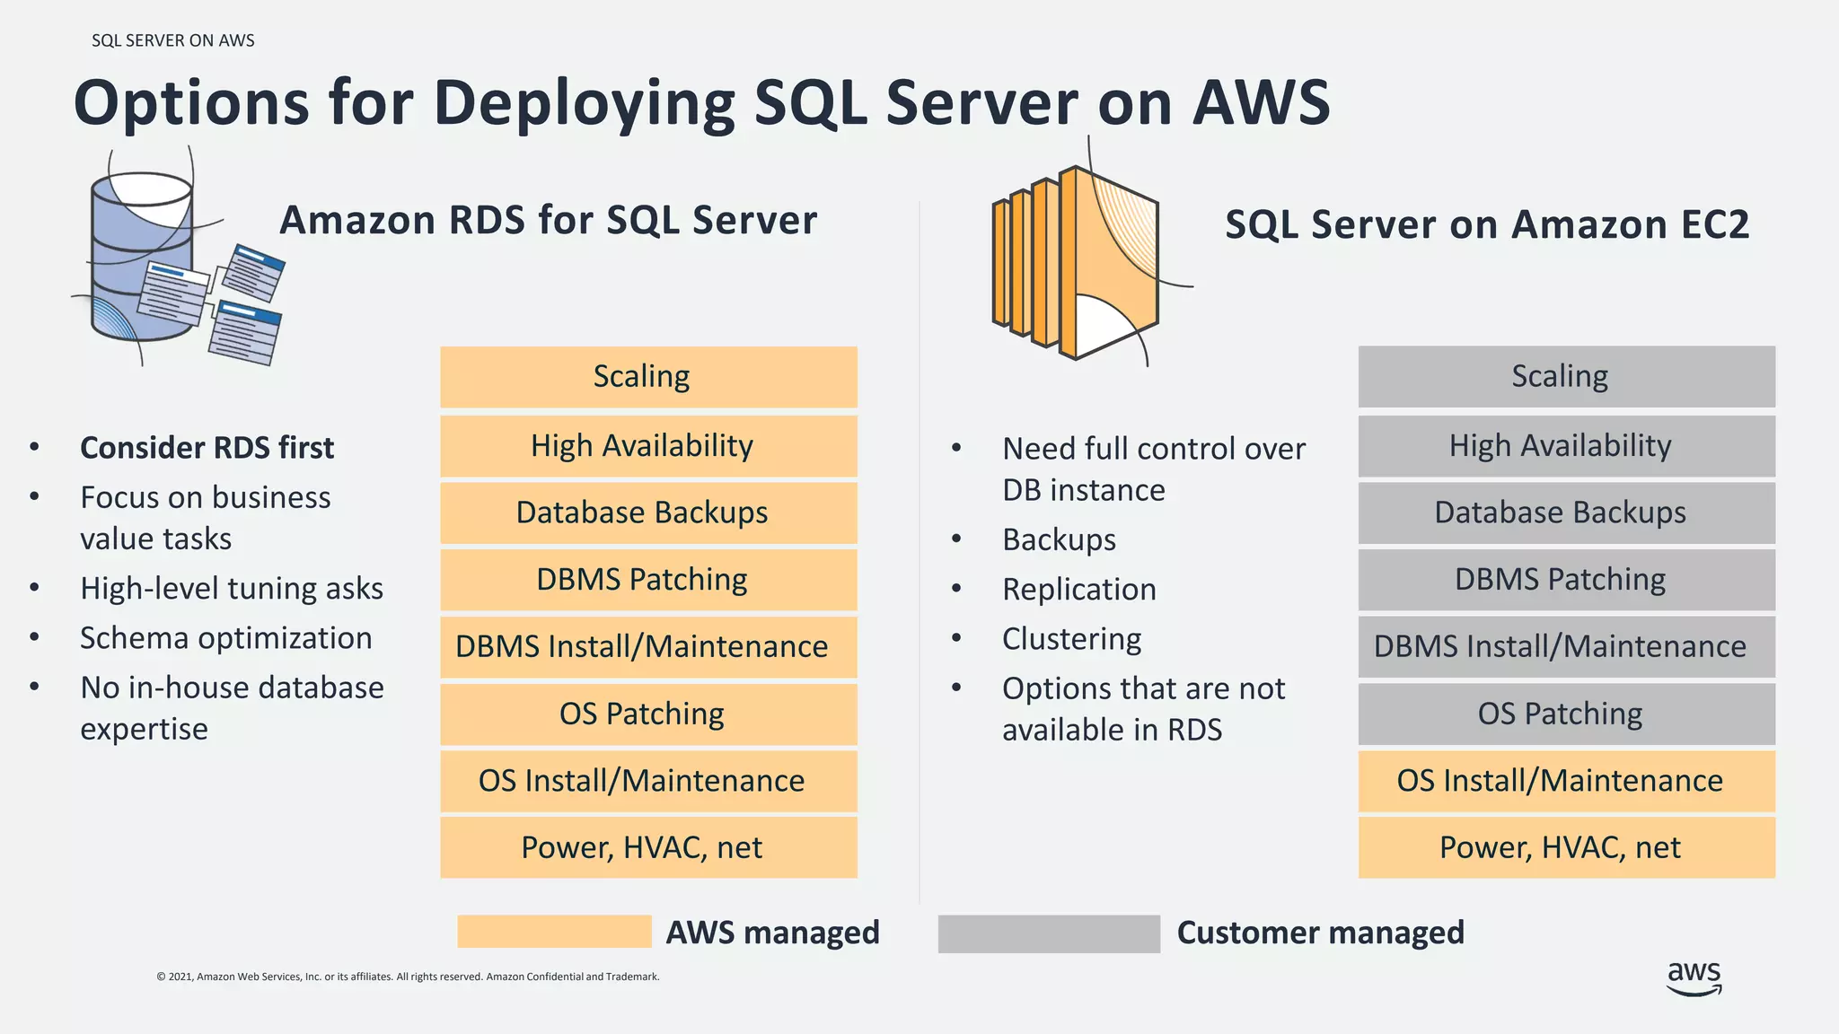Click the High Availability box under RDS

[648, 446]
